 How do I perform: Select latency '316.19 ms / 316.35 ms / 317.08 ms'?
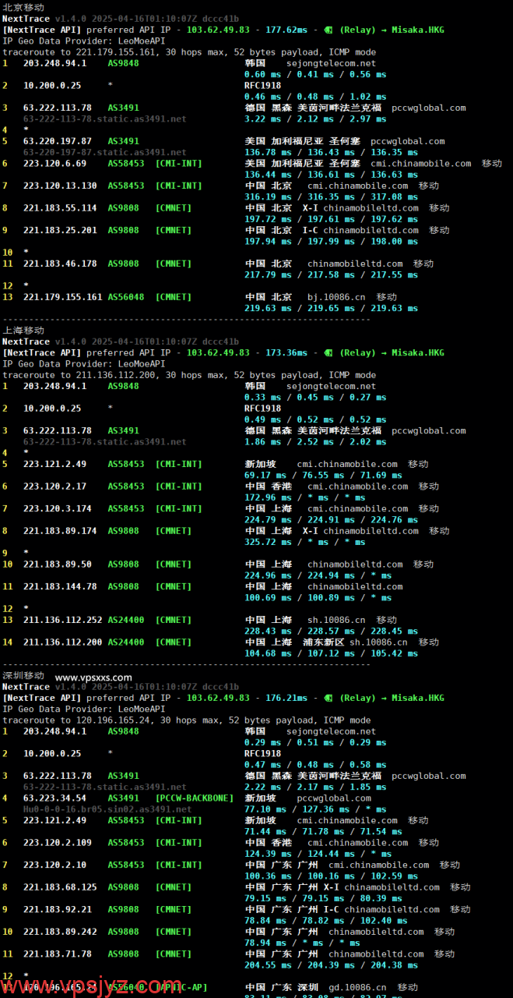click(x=331, y=197)
